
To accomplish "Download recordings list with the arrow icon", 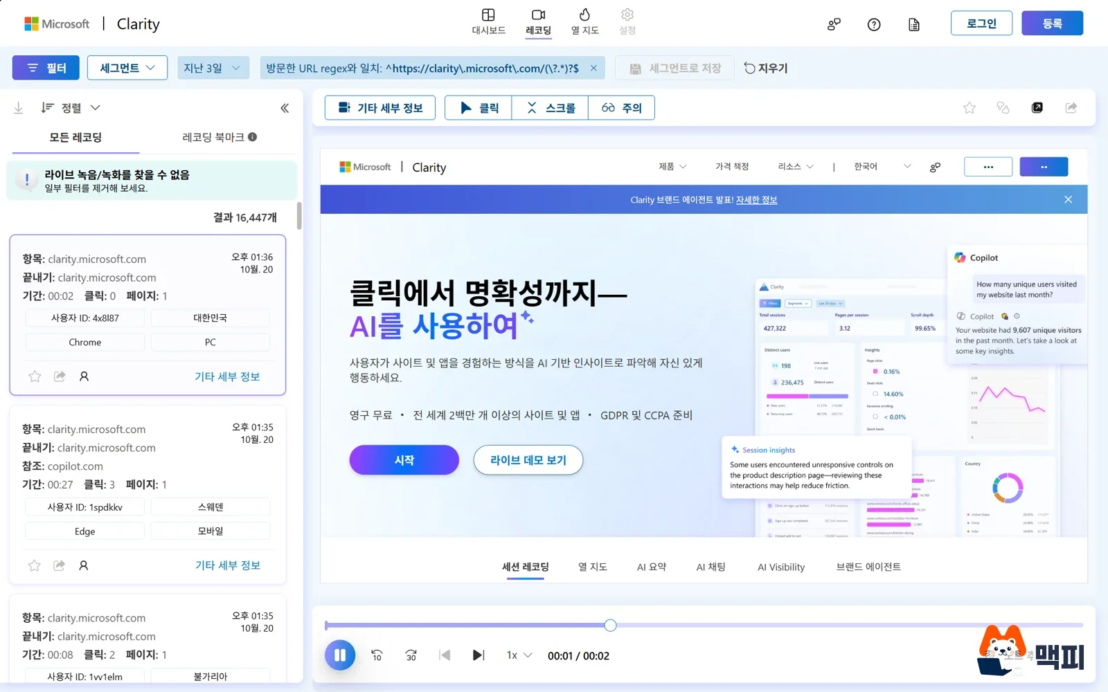I will (19, 107).
